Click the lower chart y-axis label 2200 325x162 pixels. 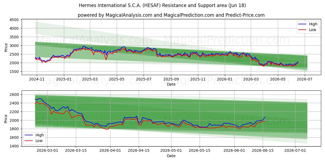pos(14,112)
